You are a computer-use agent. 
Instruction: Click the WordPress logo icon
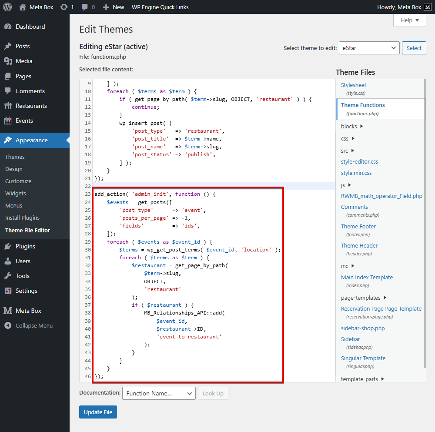pyautogui.click(x=7, y=7)
